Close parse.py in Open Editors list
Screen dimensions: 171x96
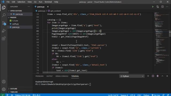pos(11,14)
